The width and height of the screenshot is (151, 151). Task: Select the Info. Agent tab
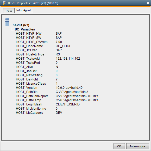[x=24, y=10]
